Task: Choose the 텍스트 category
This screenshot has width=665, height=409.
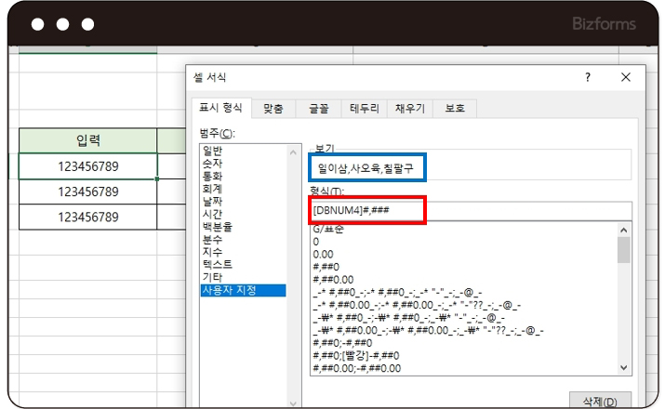Action: tap(219, 265)
